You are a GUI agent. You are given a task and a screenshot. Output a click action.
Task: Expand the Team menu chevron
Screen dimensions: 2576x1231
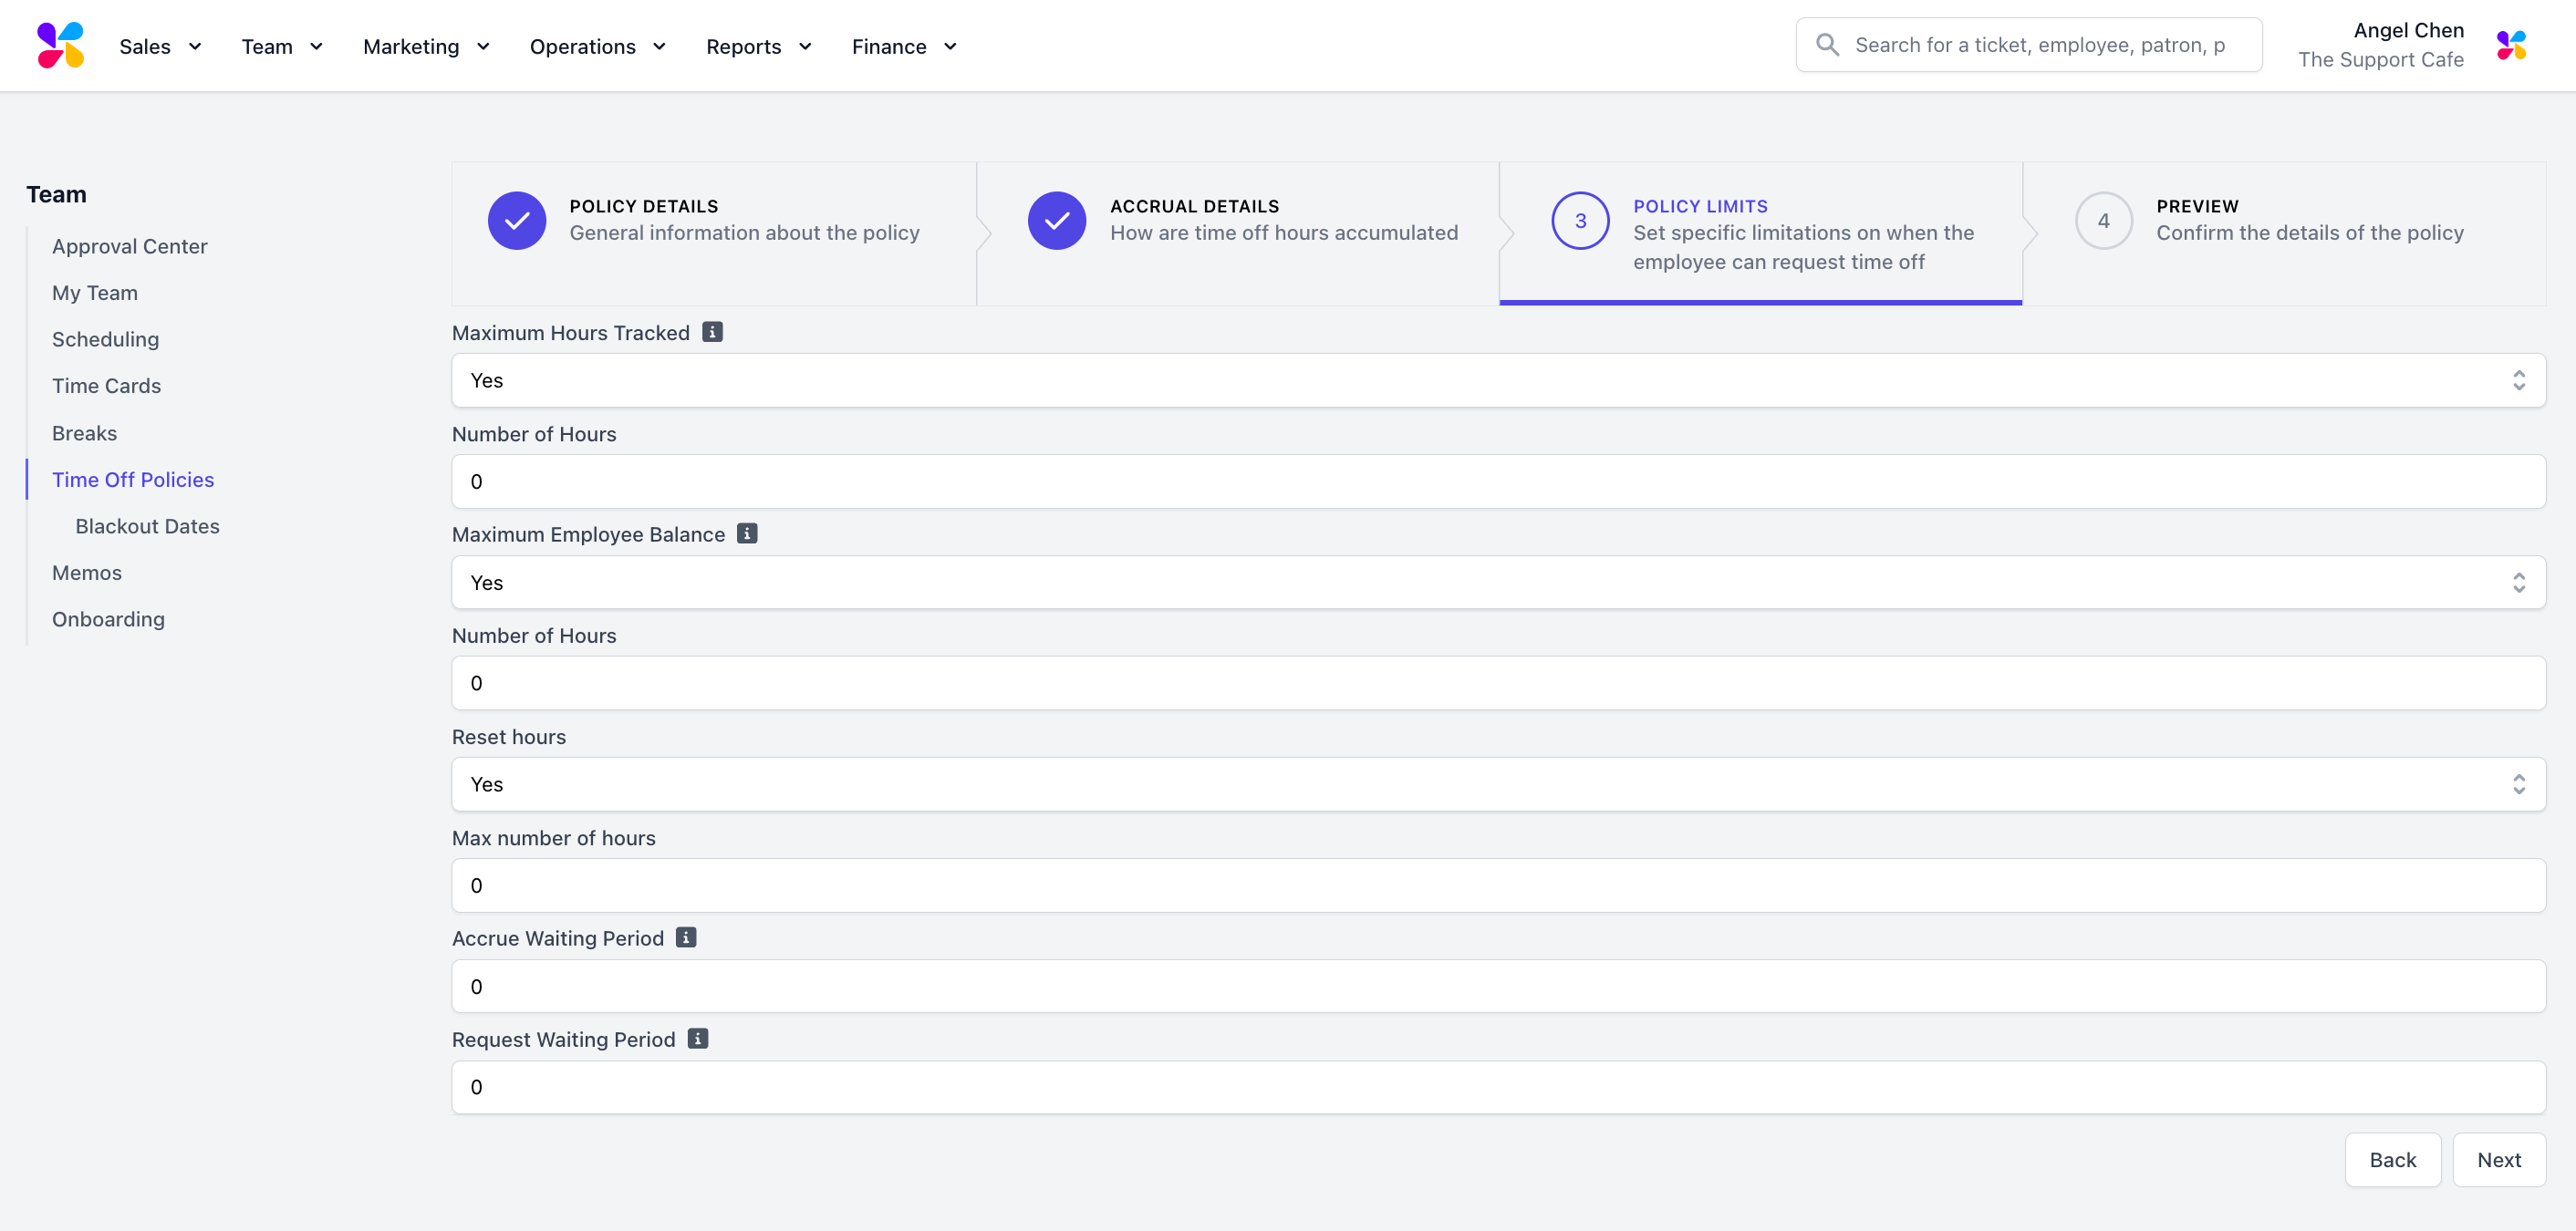point(316,46)
